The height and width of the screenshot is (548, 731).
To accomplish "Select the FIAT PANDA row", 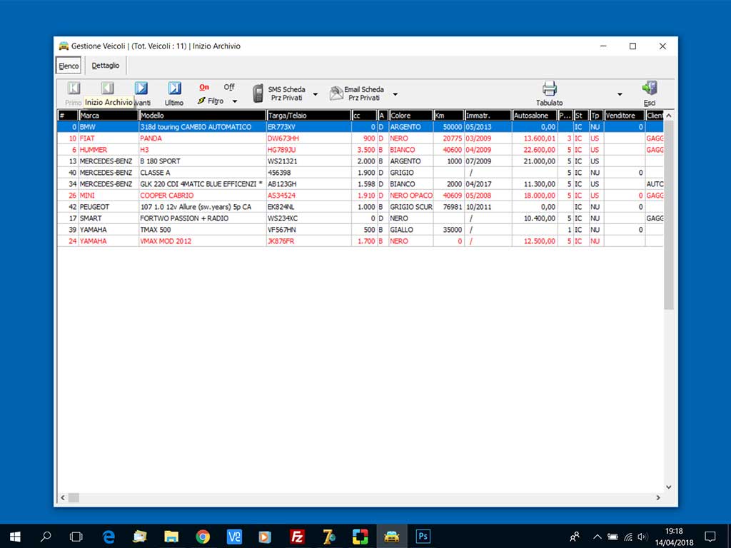I will (x=361, y=138).
